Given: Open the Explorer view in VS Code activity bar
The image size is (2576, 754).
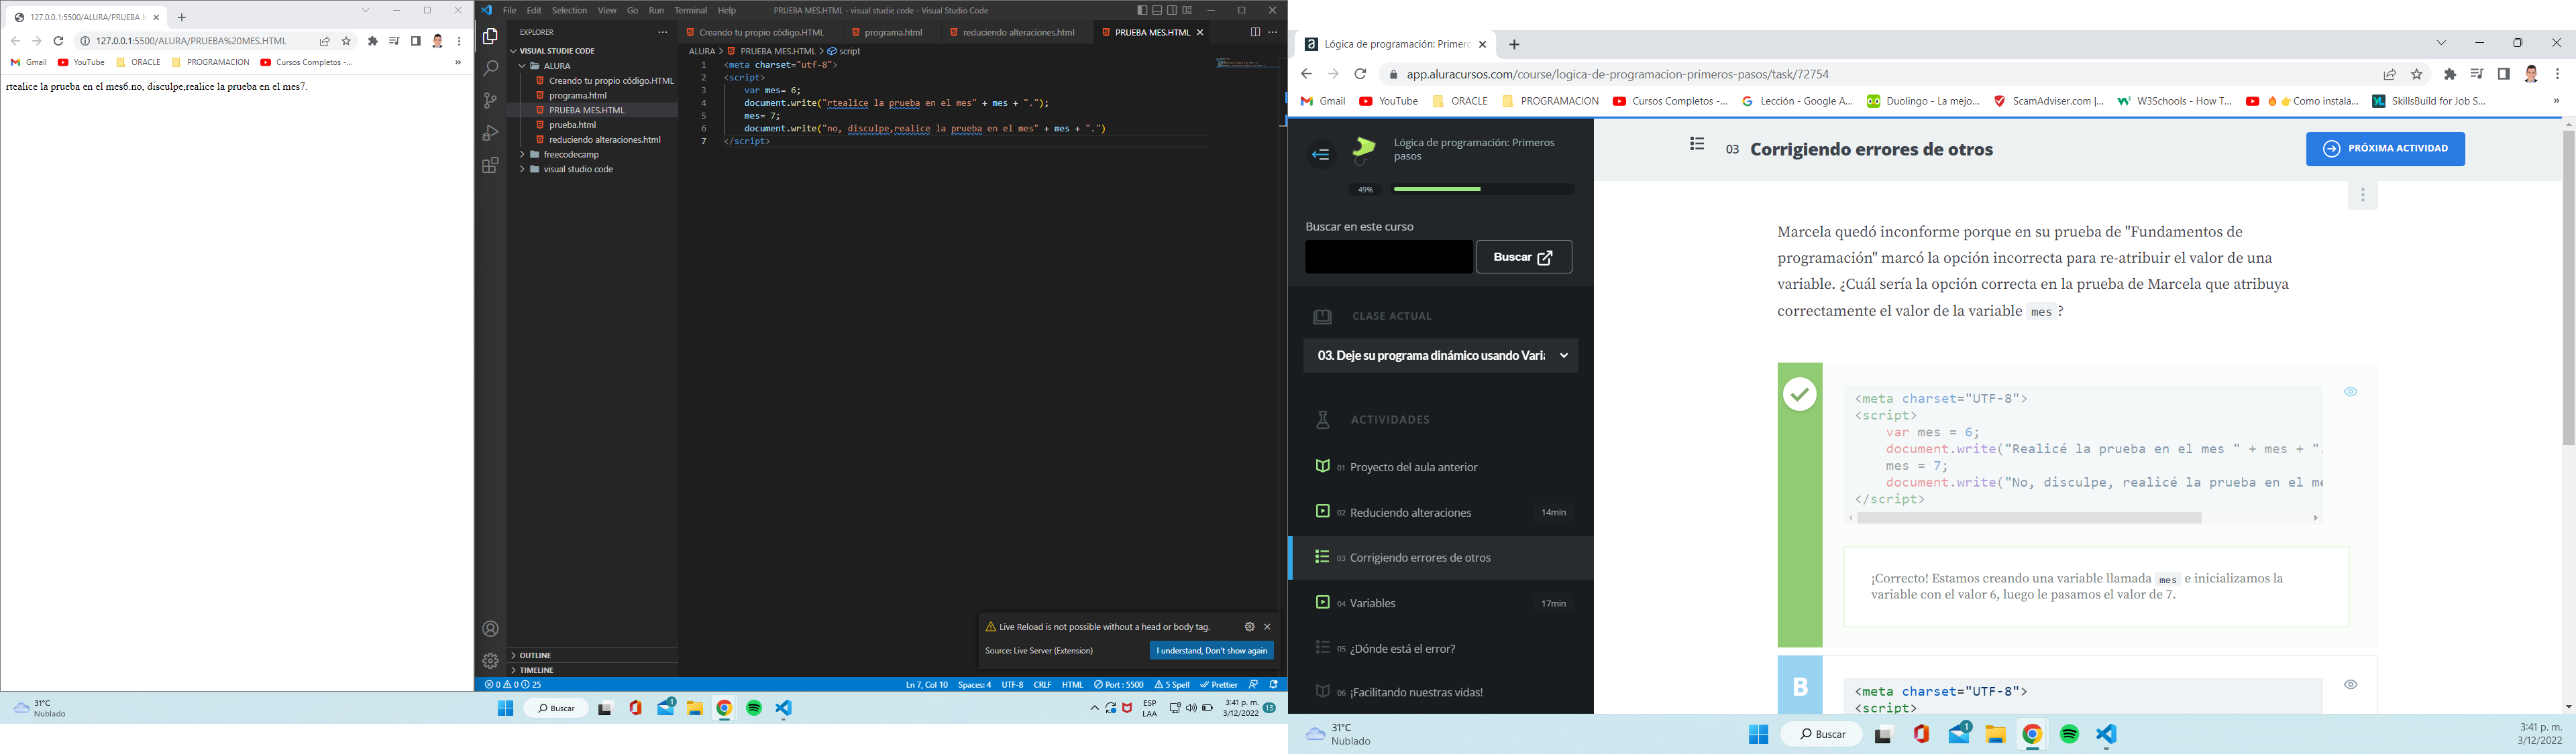Looking at the screenshot, I should (490, 37).
